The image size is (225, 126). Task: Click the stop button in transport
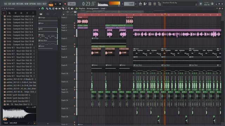coord(60,4)
